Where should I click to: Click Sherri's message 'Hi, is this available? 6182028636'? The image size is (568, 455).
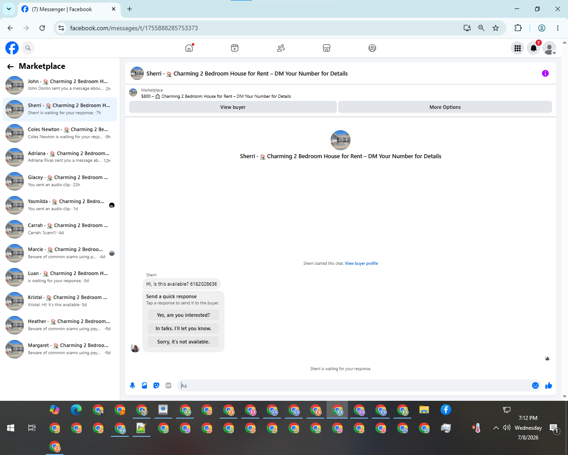181,284
